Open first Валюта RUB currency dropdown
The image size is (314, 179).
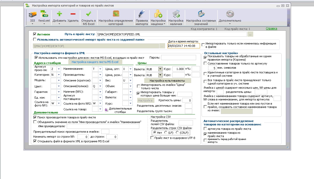click(160, 69)
